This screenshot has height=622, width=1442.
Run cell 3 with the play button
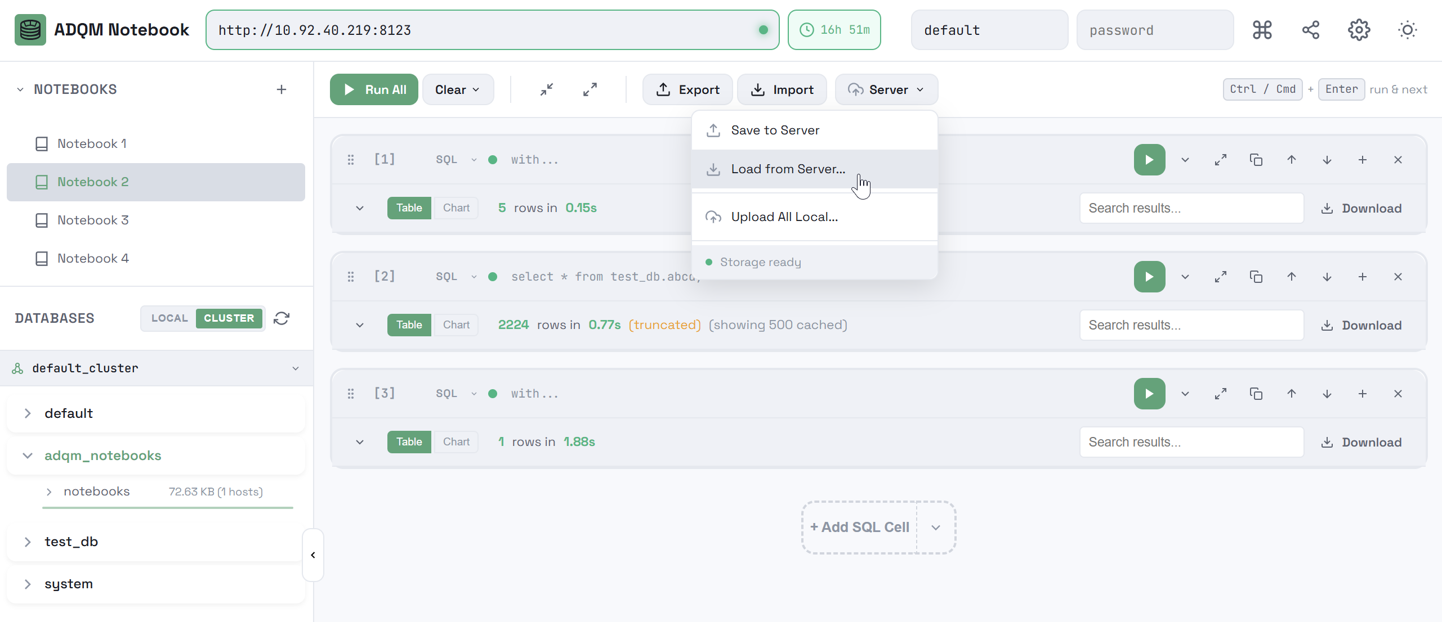(x=1149, y=394)
